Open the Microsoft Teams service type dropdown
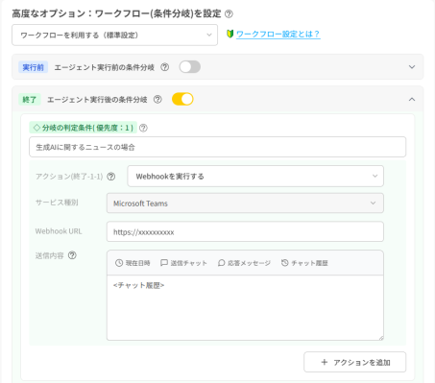Image resolution: width=435 pixels, height=383 pixels. pyautogui.click(x=245, y=203)
